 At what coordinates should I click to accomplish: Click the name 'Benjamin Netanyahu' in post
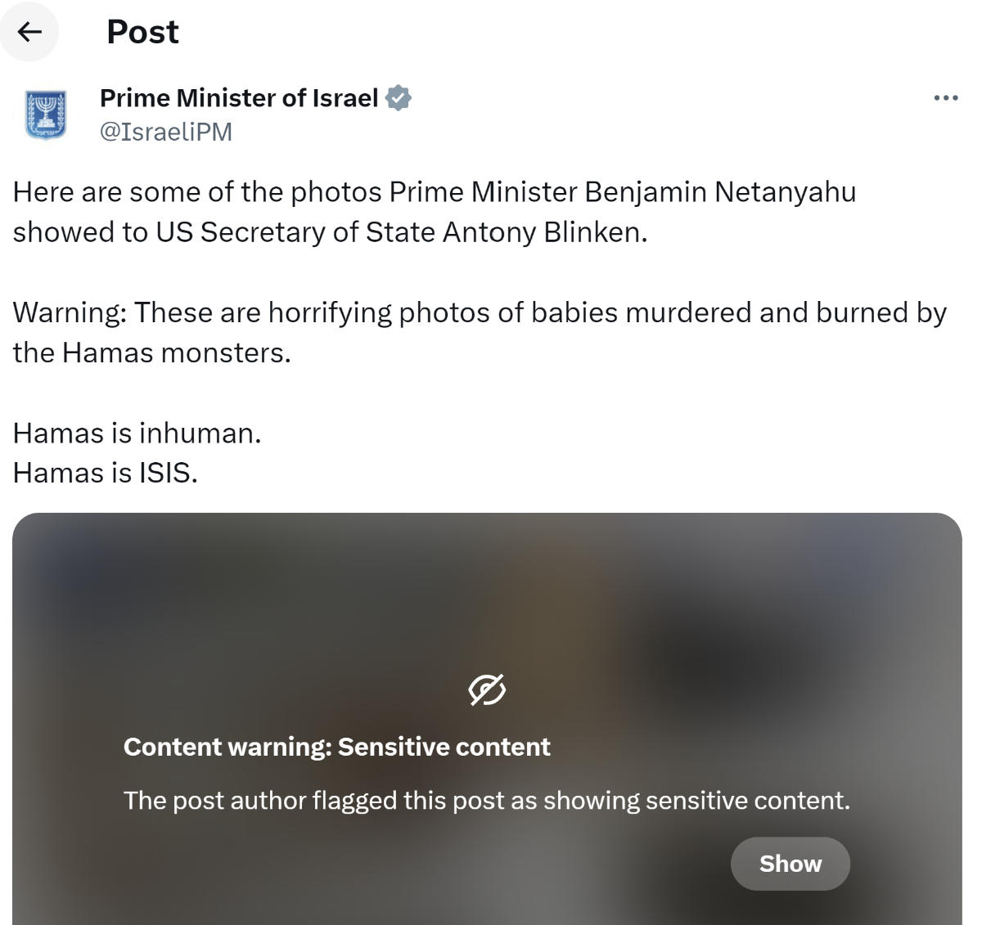point(720,192)
